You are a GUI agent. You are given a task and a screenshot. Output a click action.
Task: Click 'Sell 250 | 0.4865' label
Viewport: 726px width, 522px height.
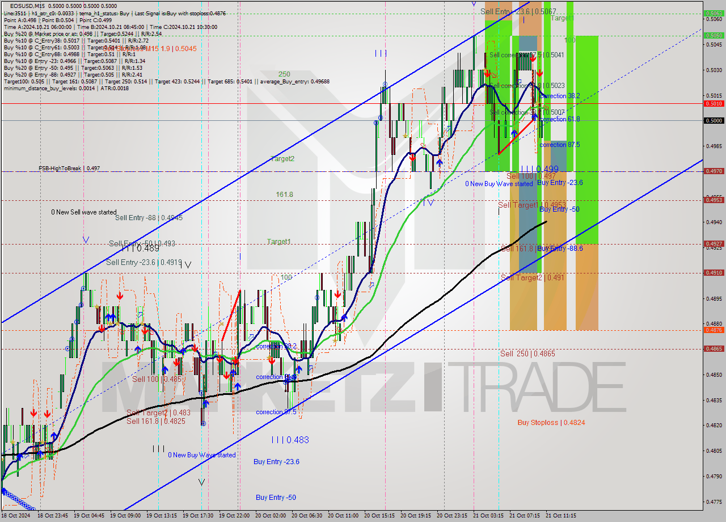[527, 353]
